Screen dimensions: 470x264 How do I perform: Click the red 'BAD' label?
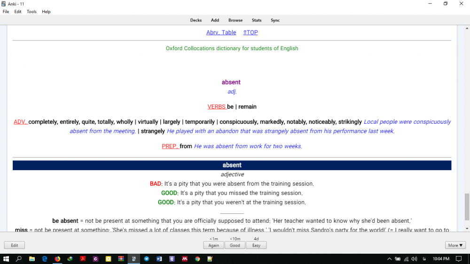155,183
